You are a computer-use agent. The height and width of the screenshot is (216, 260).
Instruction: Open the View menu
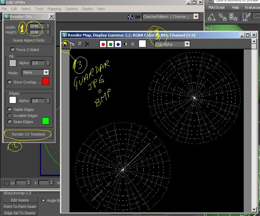101,9
